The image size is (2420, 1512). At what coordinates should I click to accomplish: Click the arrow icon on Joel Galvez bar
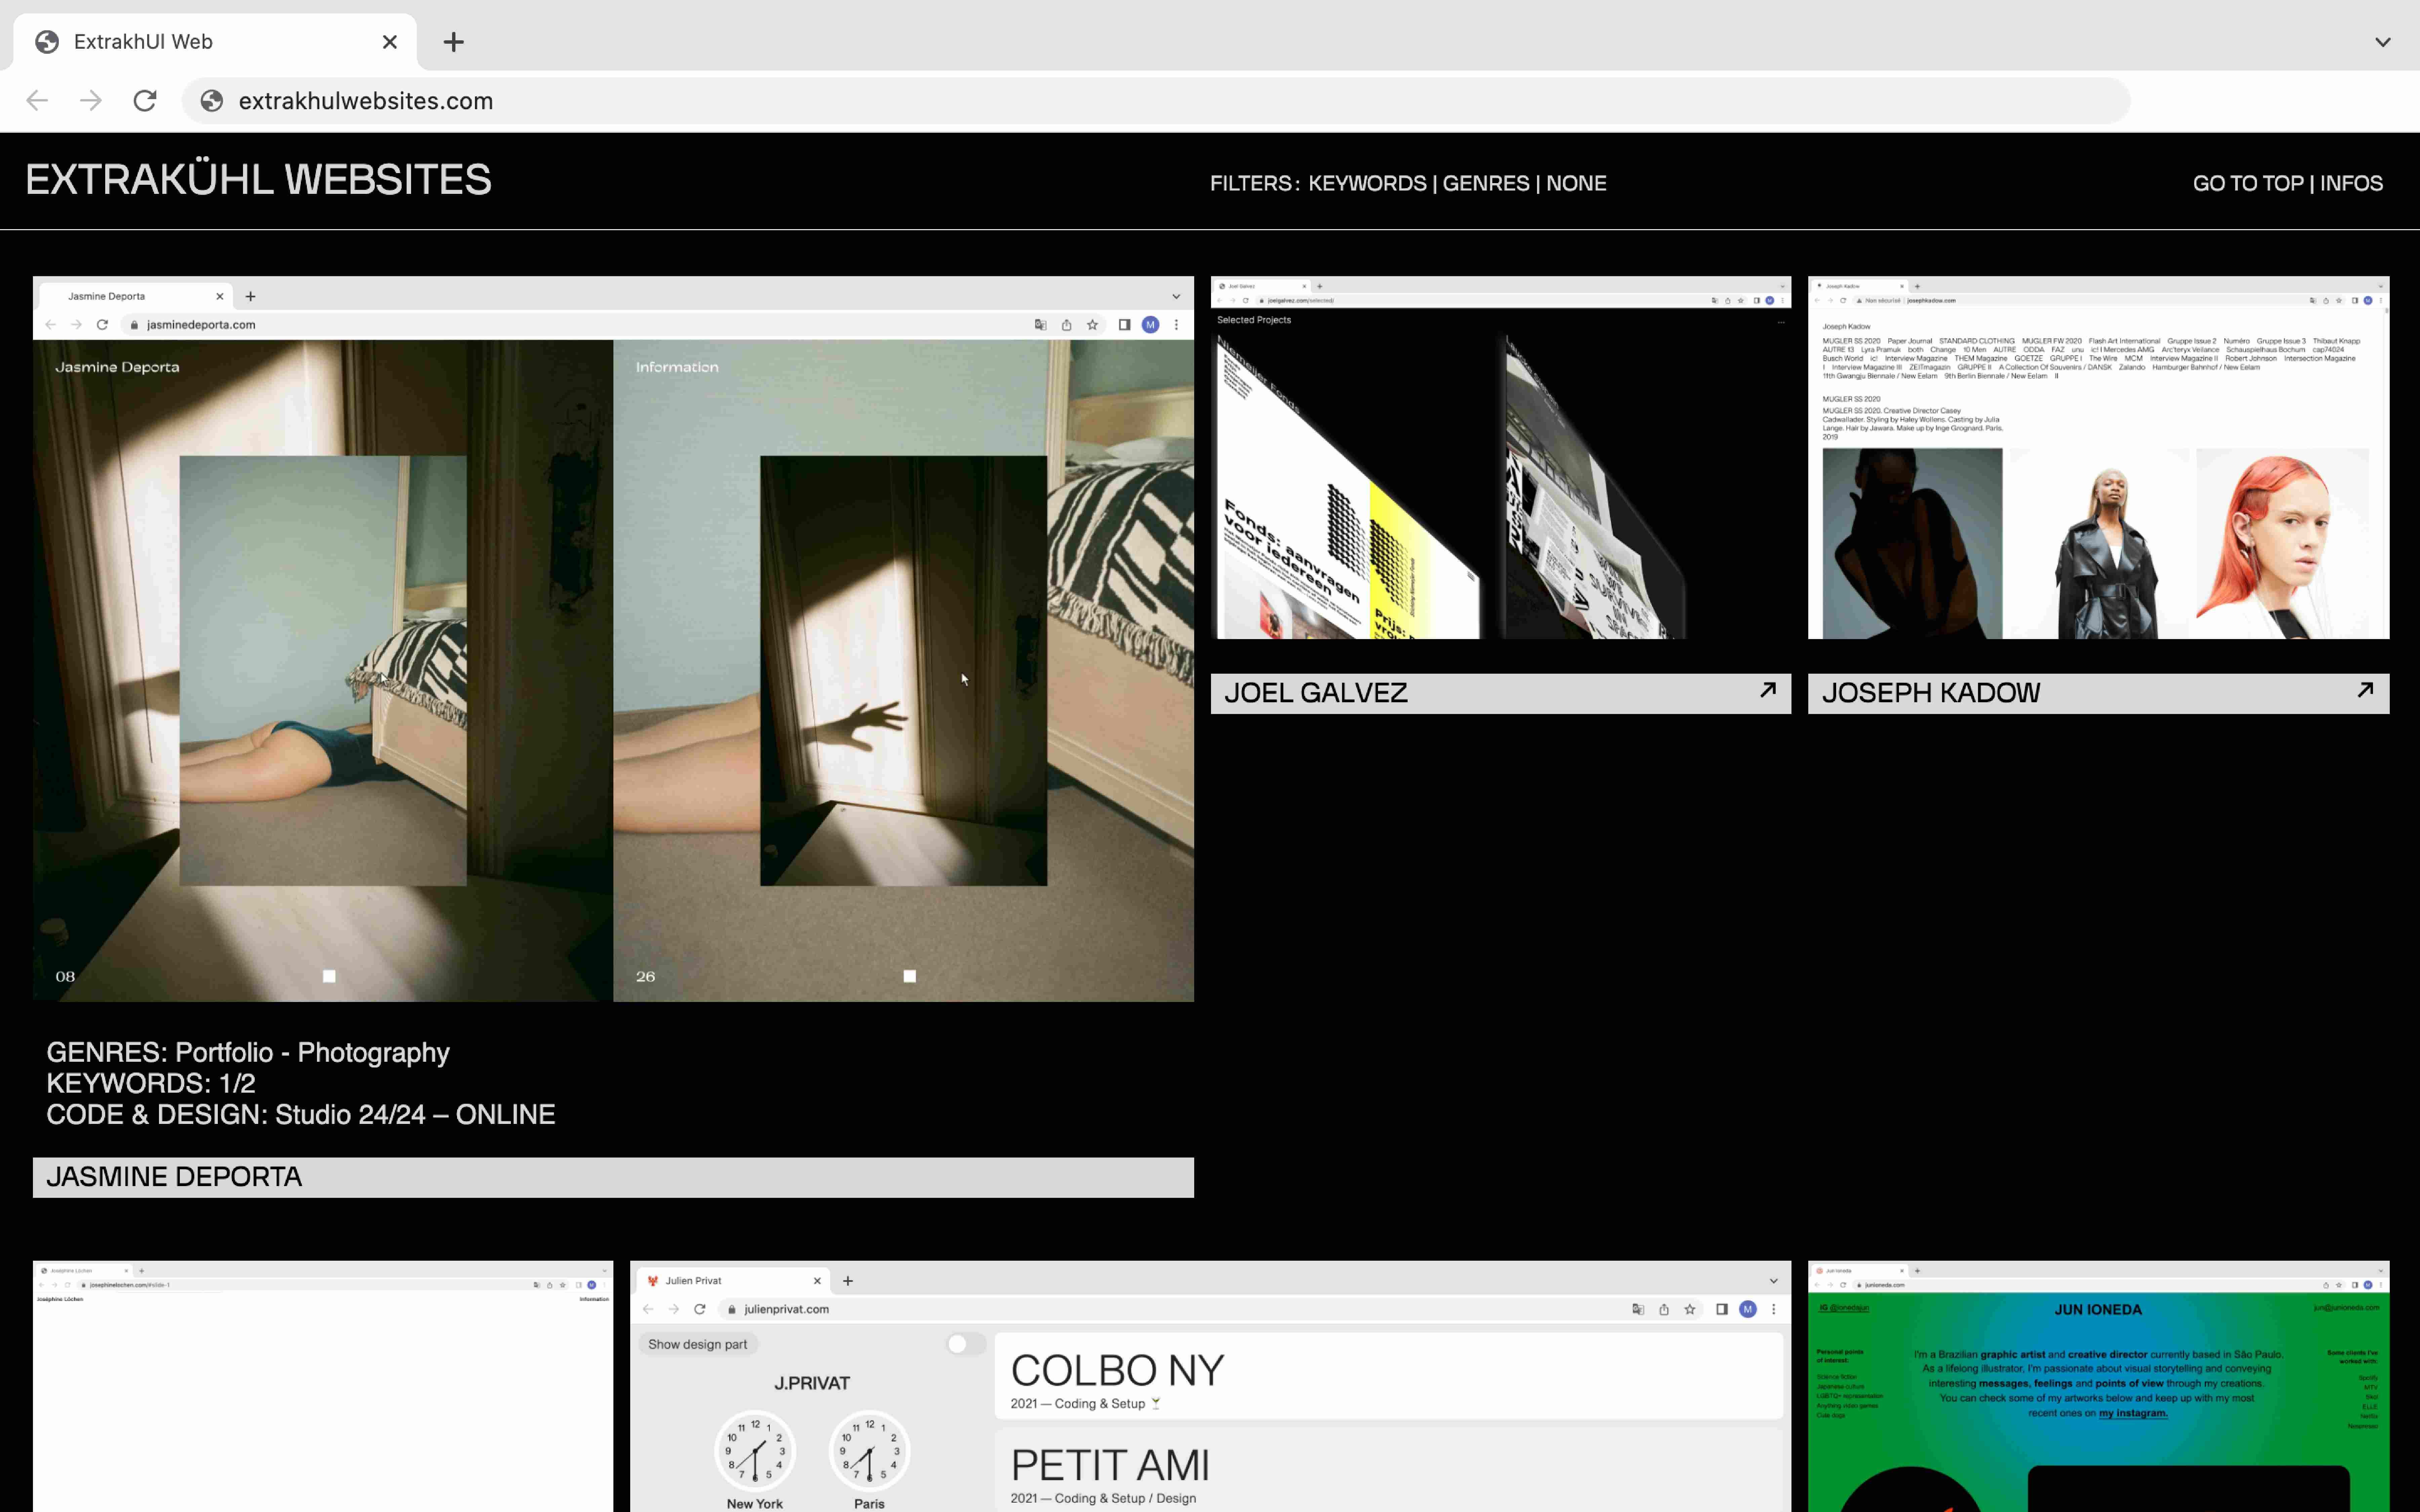coord(1768,690)
